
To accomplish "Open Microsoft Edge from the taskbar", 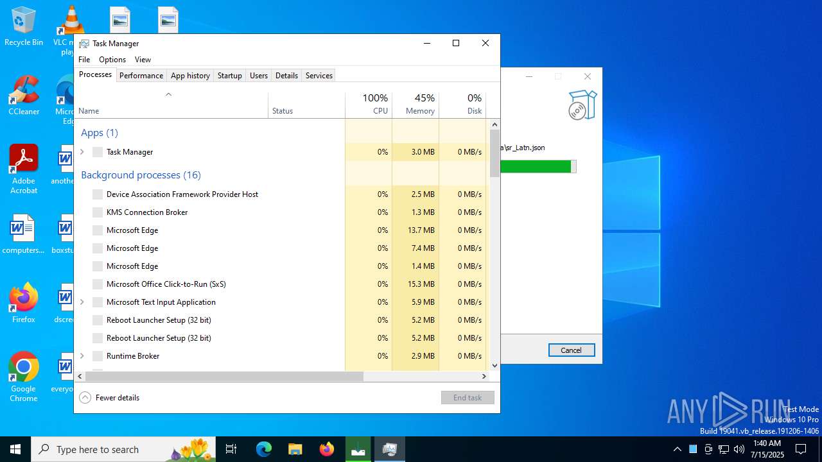I will click(x=264, y=449).
